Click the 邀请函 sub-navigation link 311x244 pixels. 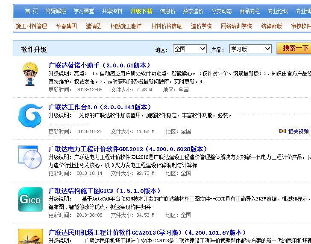[x=94, y=26]
